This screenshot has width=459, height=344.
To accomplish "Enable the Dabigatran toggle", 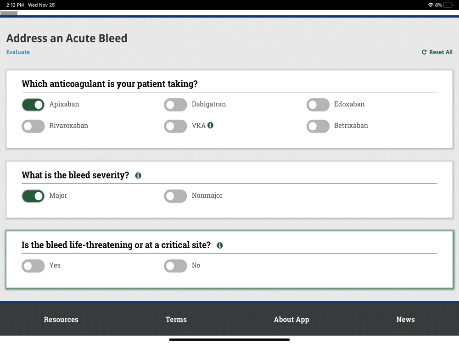I will 175,105.
